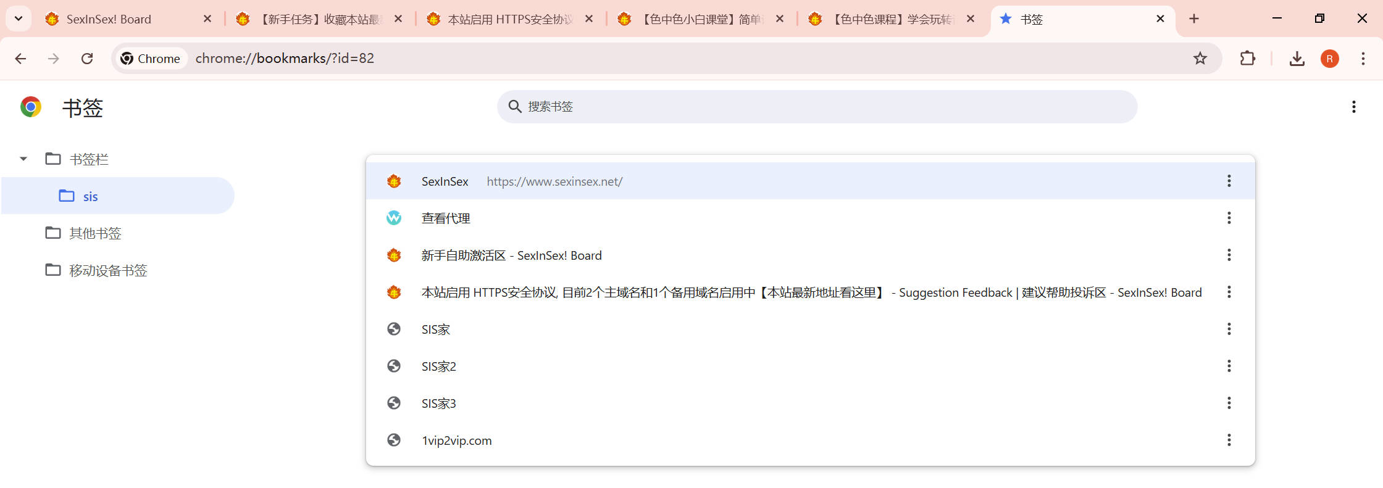1383x488 pixels.
Task: Reload the bookmarks page
Action: tap(87, 59)
